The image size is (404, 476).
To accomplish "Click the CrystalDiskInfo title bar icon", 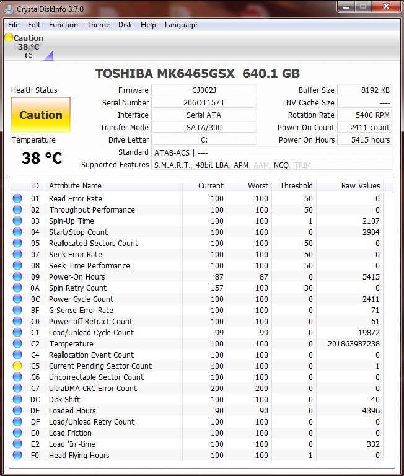I will coord(9,9).
